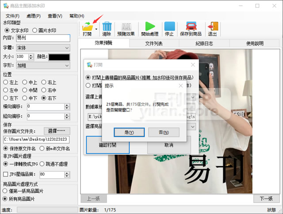Screen dimensions: 283x214
Task: Click the 內容 text input field
Action: click(x=43, y=38)
